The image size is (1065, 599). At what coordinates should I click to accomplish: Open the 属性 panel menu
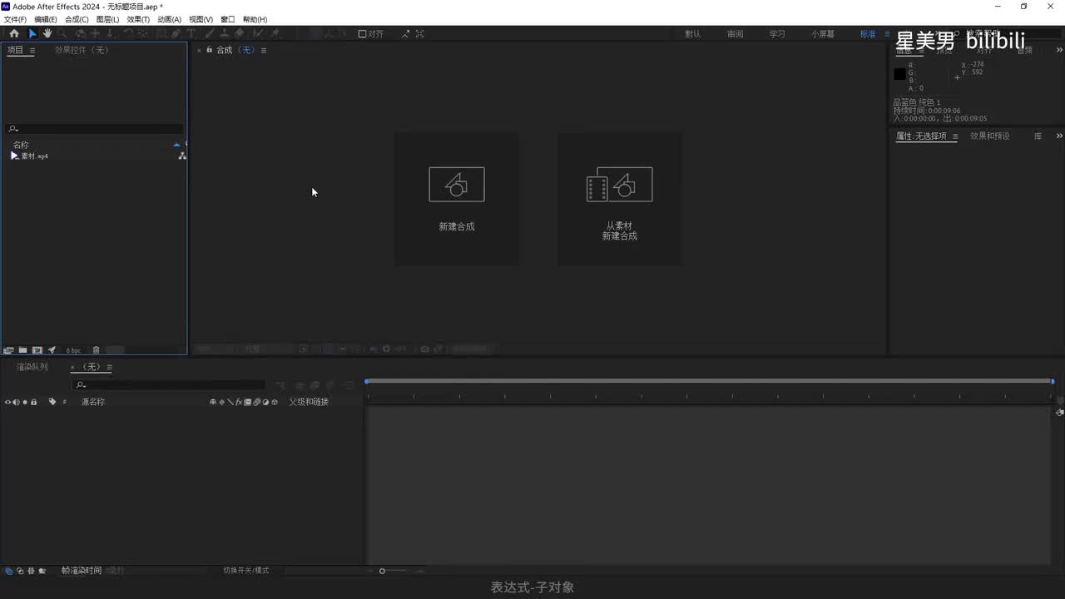[x=955, y=136]
